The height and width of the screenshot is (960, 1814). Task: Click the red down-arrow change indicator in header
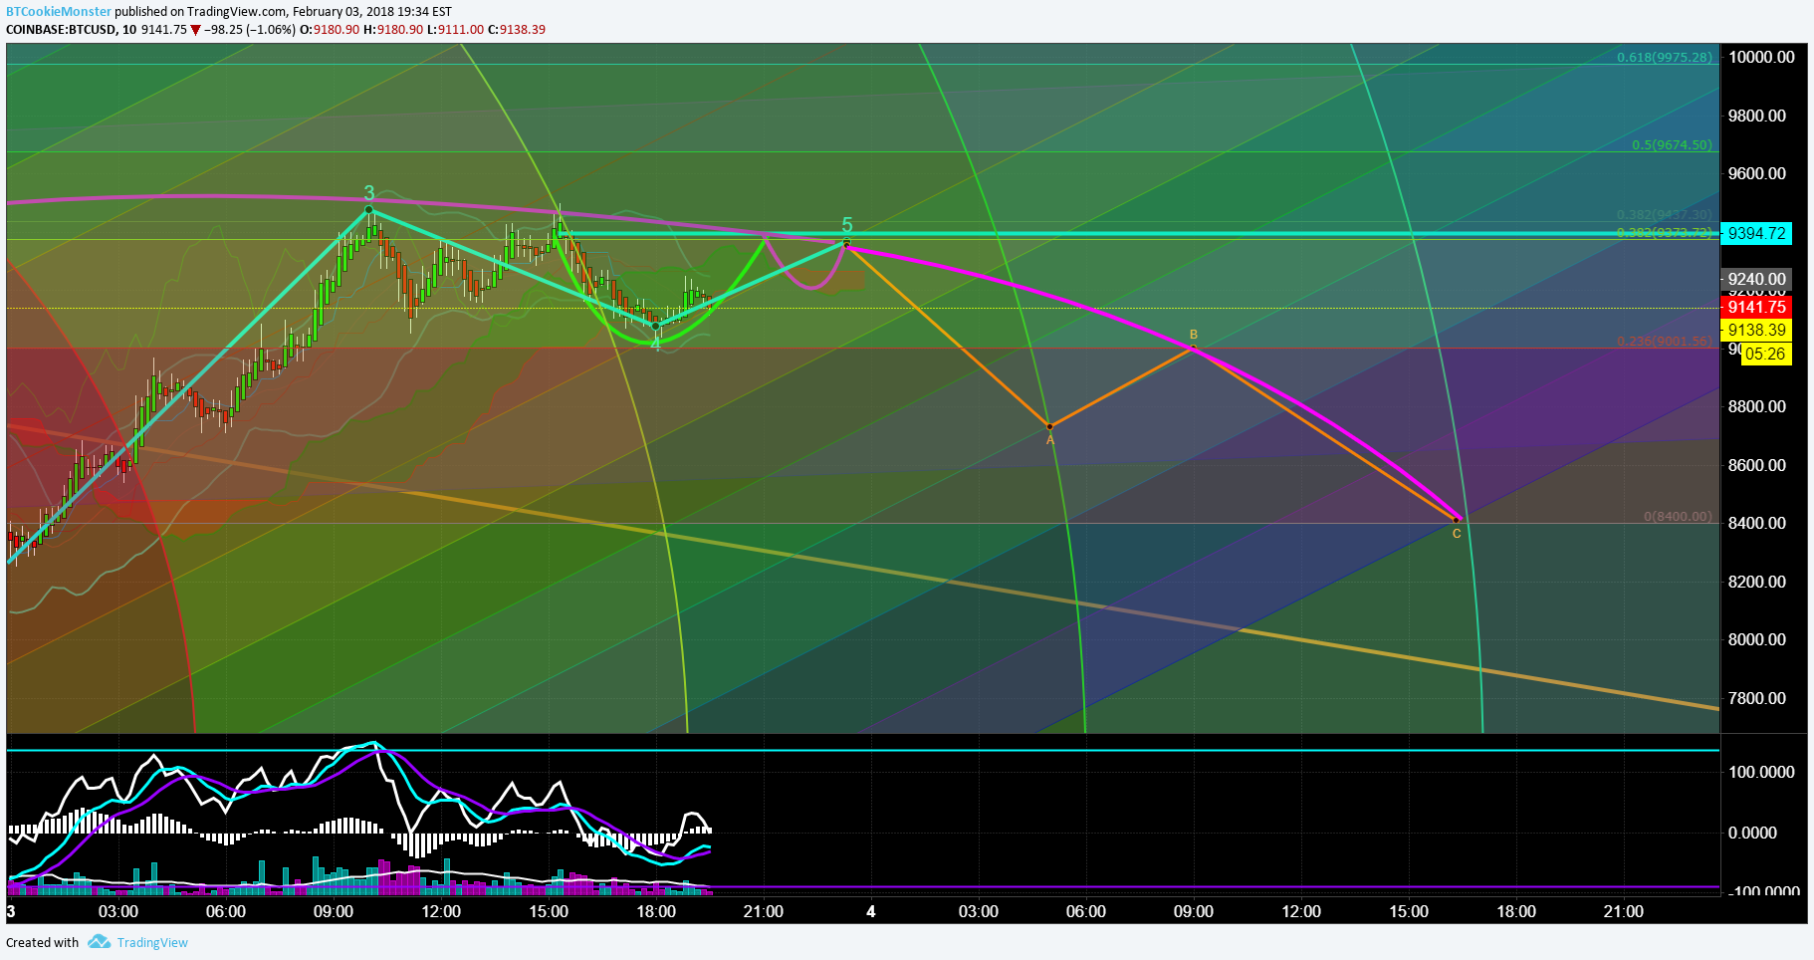pyautogui.click(x=195, y=30)
